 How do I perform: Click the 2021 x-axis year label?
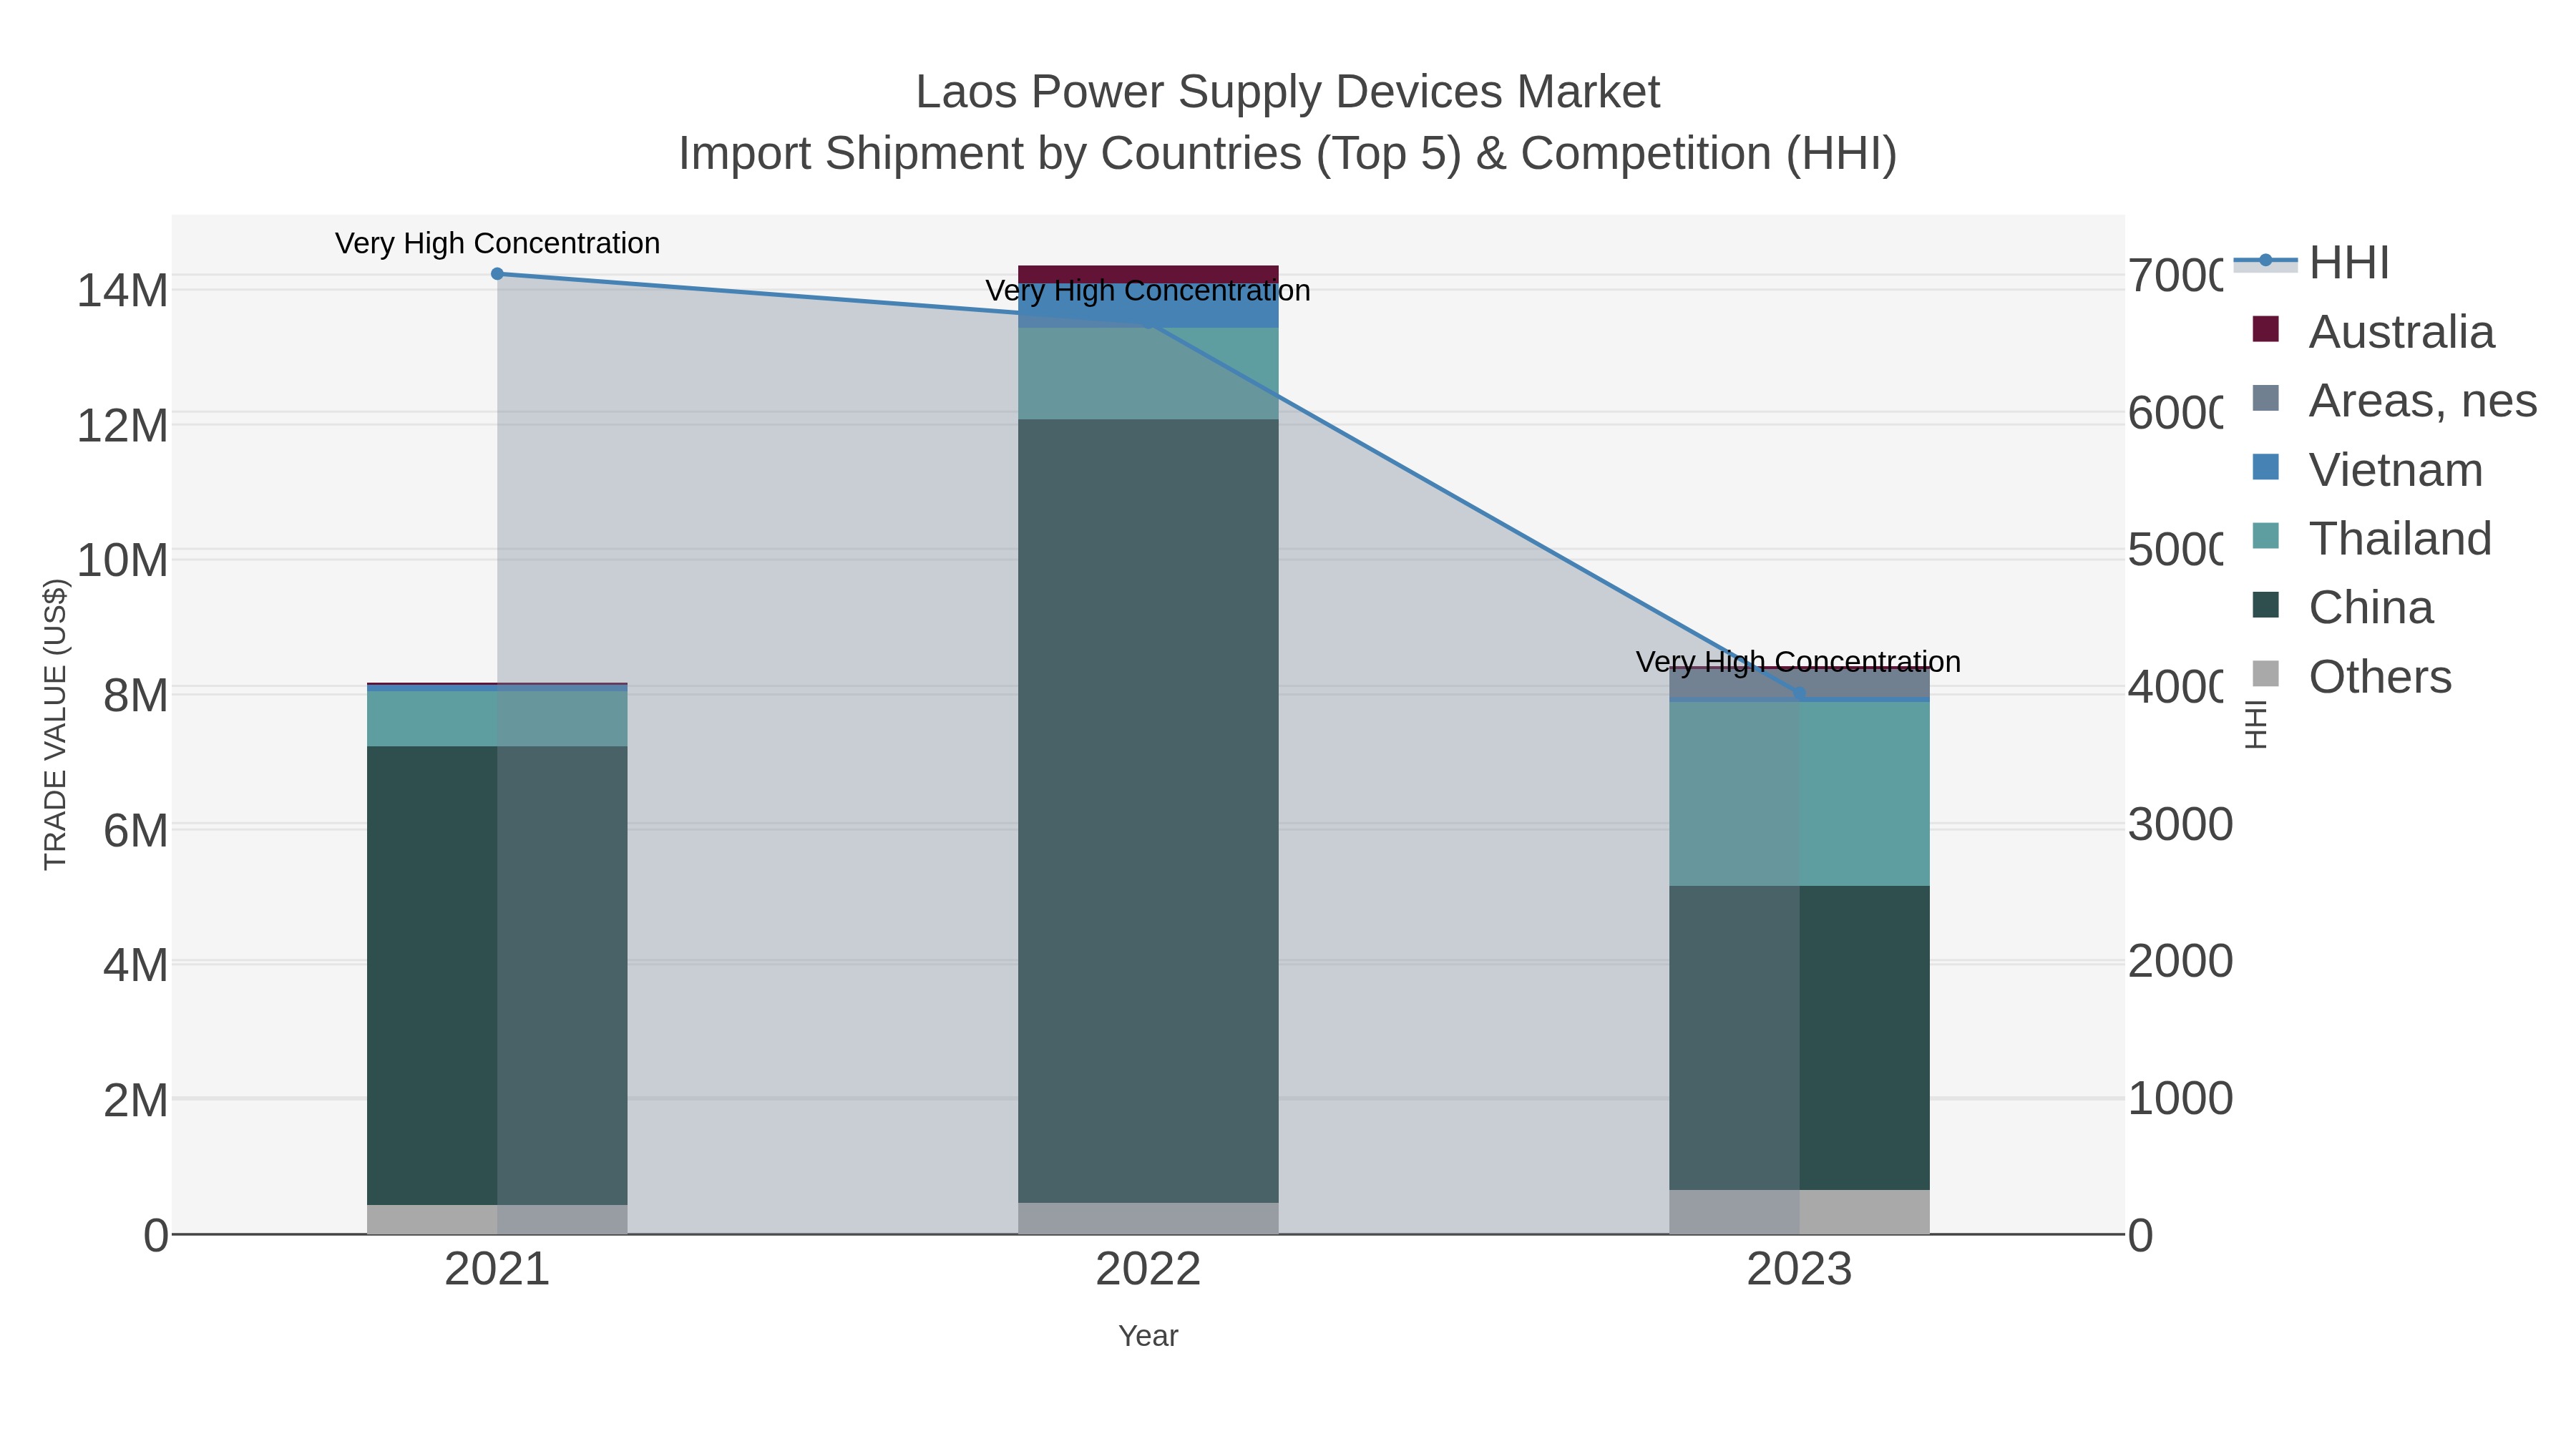[x=497, y=1270]
